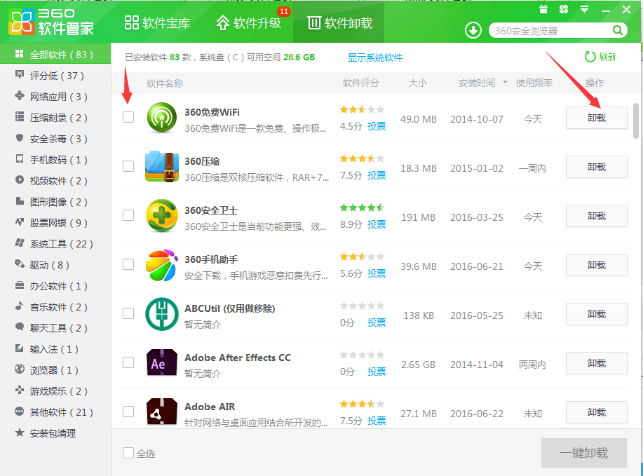643x476 pixels.
Task: Open the 安装时间 sort dropdown arrow
Action: point(505,83)
